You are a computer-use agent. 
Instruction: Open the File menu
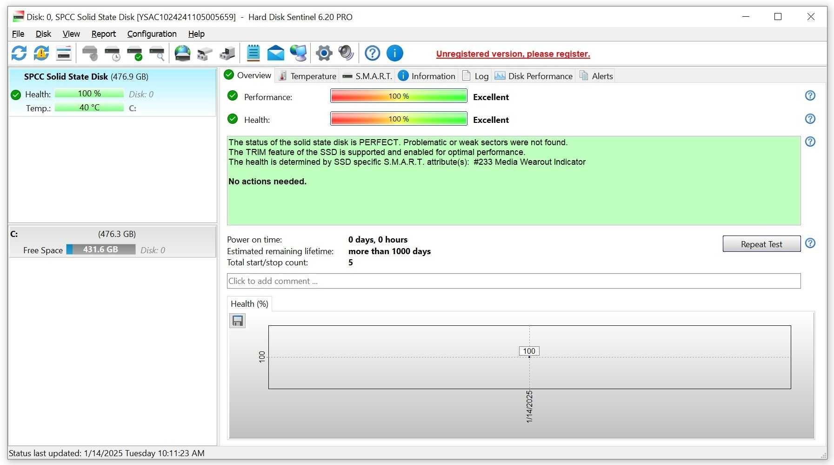(18, 34)
